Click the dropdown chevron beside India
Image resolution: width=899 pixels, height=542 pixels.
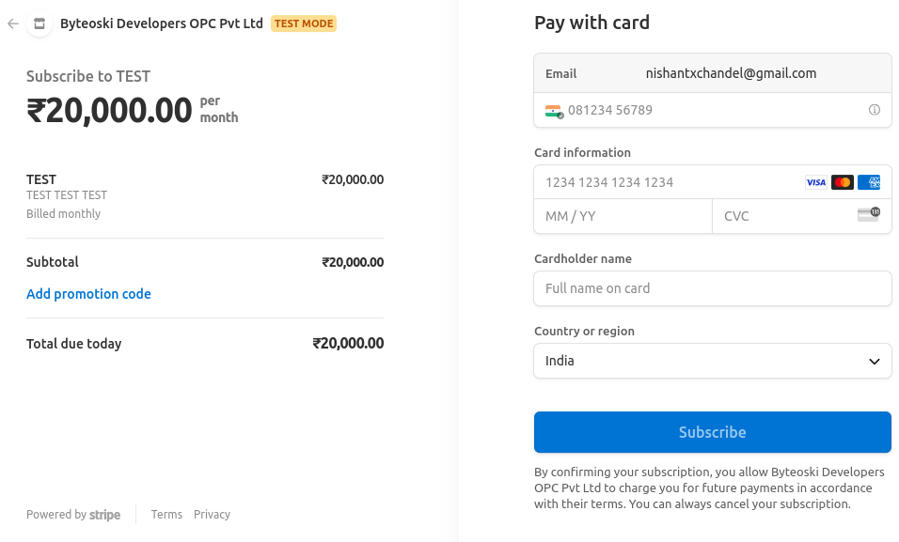(874, 362)
